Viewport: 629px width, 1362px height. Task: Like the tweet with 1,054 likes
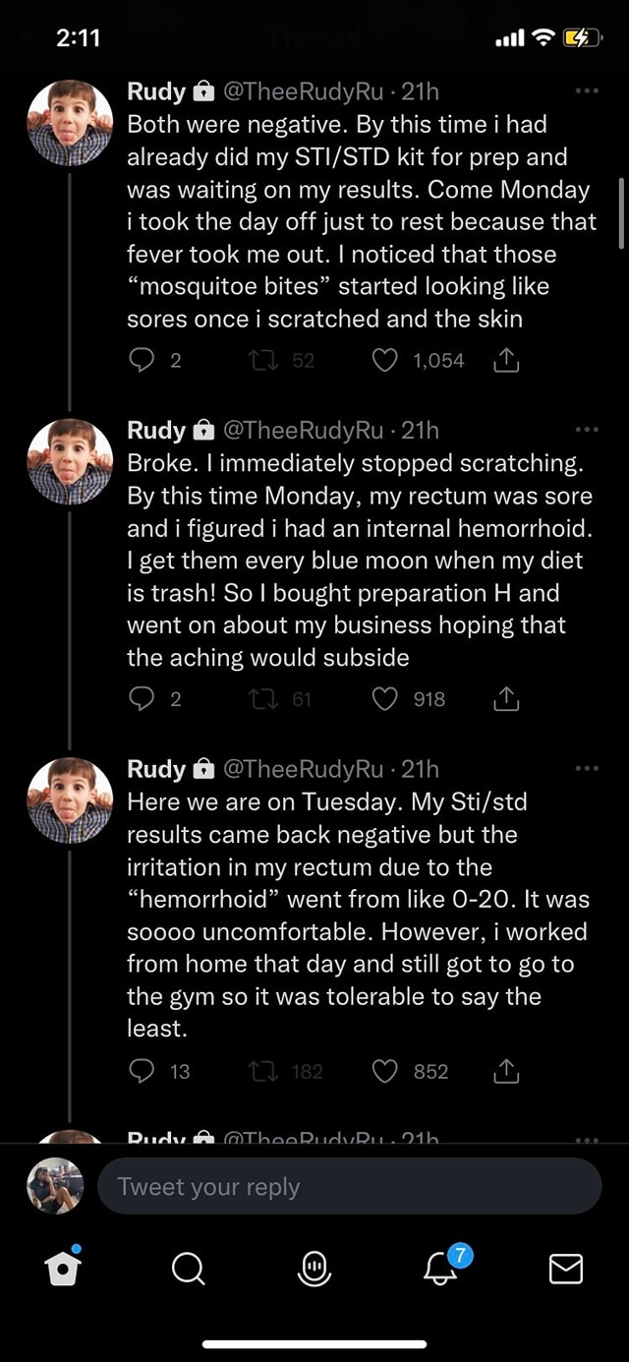386,361
